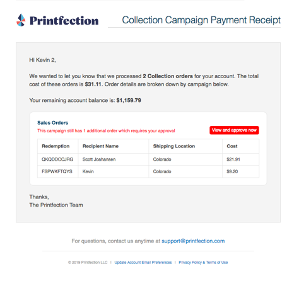The image size is (299, 281).
Task: Select redemption code FSPWKFTQYS
Action: (x=57, y=171)
